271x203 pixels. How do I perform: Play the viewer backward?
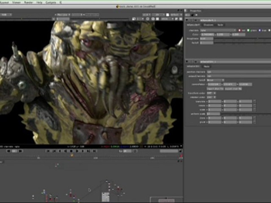point(65,151)
